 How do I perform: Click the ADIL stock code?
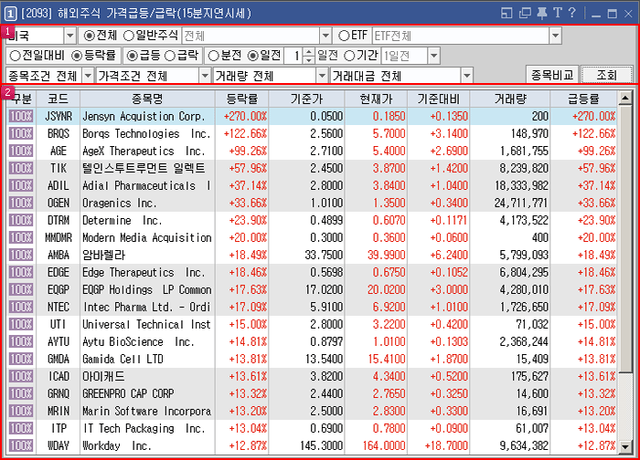pyautogui.click(x=58, y=186)
